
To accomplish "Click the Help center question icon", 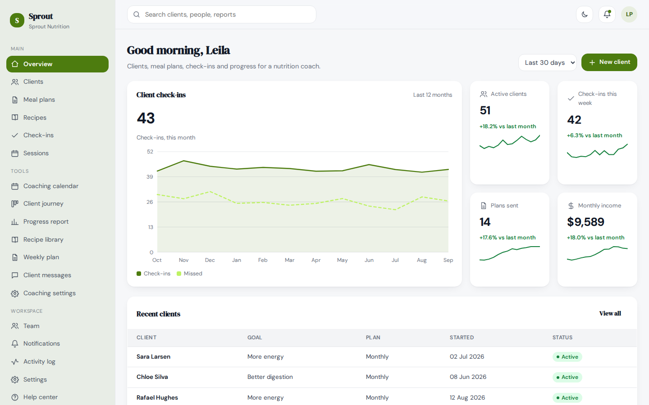I will coord(15,397).
